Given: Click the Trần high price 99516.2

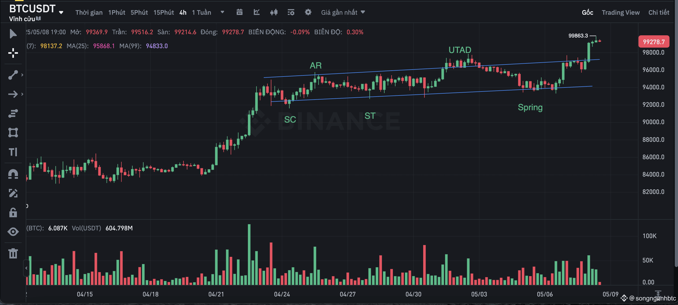Looking at the screenshot, I should click(x=142, y=32).
